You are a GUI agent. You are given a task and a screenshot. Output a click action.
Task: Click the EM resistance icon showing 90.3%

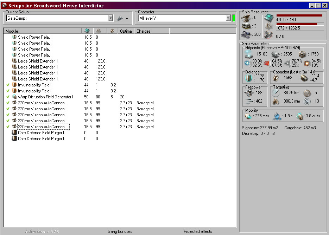coord(248,63)
